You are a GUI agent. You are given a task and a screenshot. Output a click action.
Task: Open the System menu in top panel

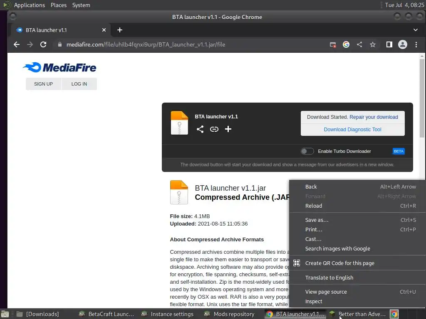point(81,5)
